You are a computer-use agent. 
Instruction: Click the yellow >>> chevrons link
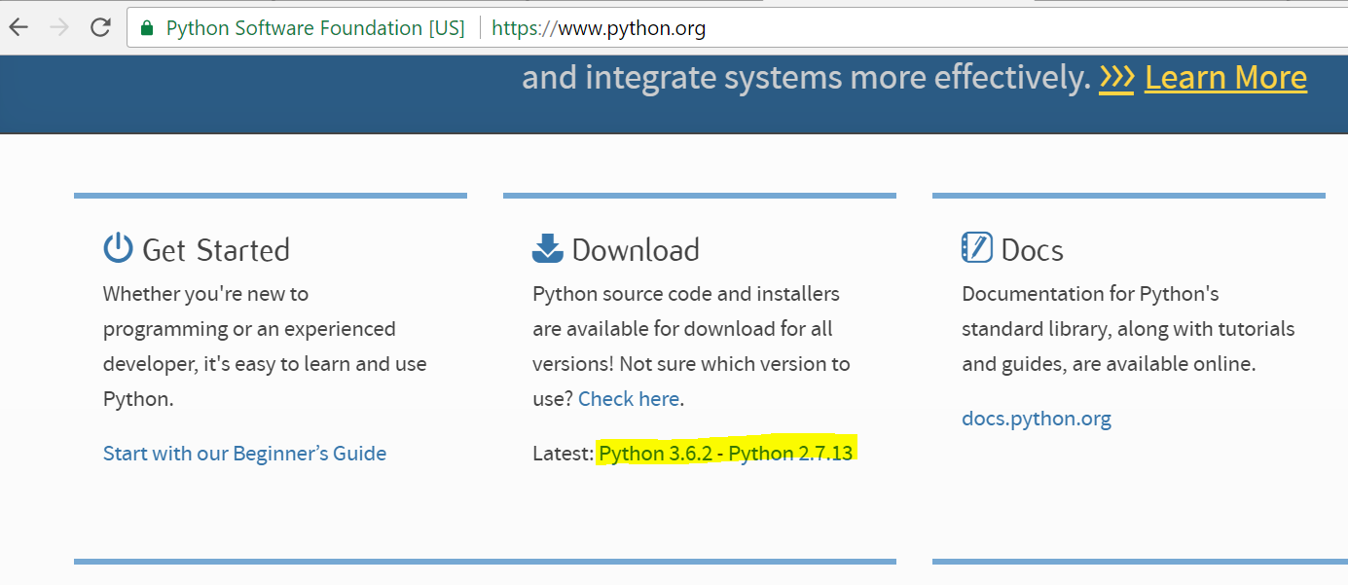tap(1116, 77)
